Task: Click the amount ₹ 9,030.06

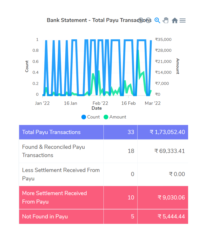Action: tap(171, 197)
